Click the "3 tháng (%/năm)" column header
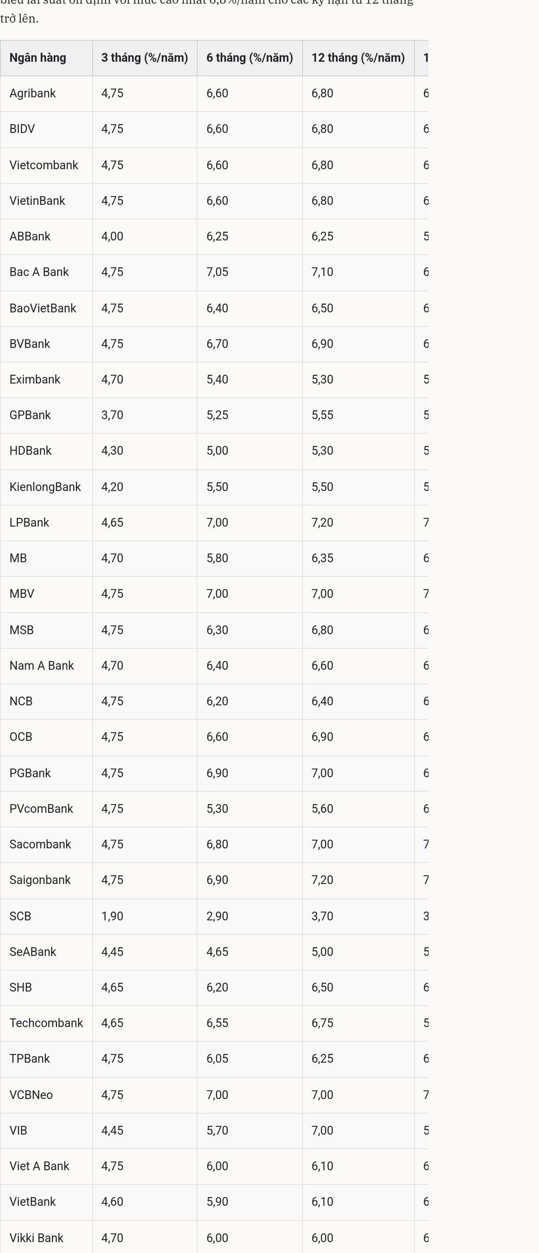Image resolution: width=539 pixels, height=1253 pixels. (144, 58)
